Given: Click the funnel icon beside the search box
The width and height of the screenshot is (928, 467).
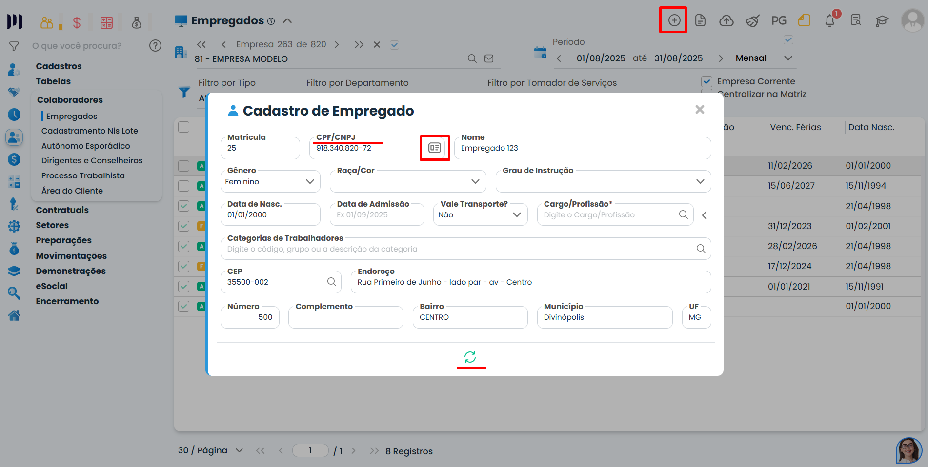Looking at the screenshot, I should click(x=14, y=46).
